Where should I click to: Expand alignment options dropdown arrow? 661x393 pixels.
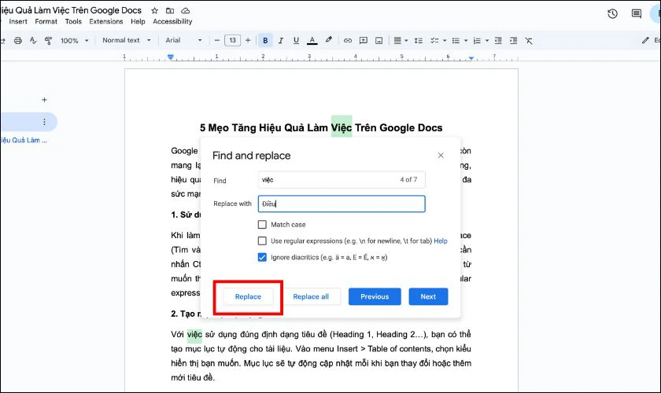(406, 41)
